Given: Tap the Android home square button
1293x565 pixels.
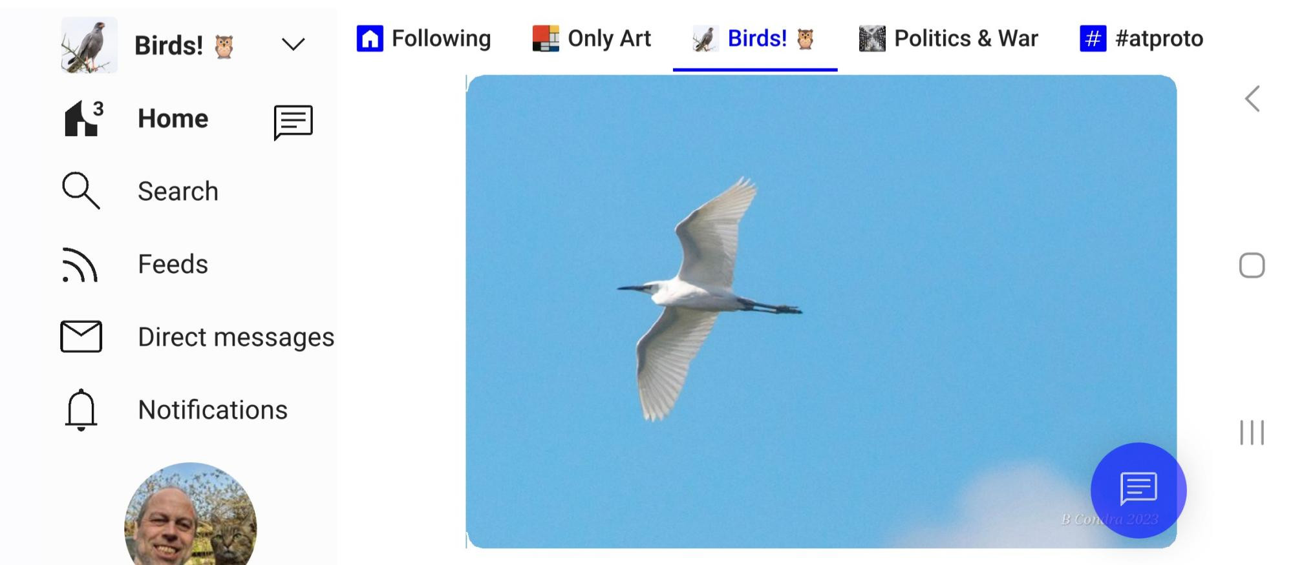Looking at the screenshot, I should click(x=1252, y=265).
